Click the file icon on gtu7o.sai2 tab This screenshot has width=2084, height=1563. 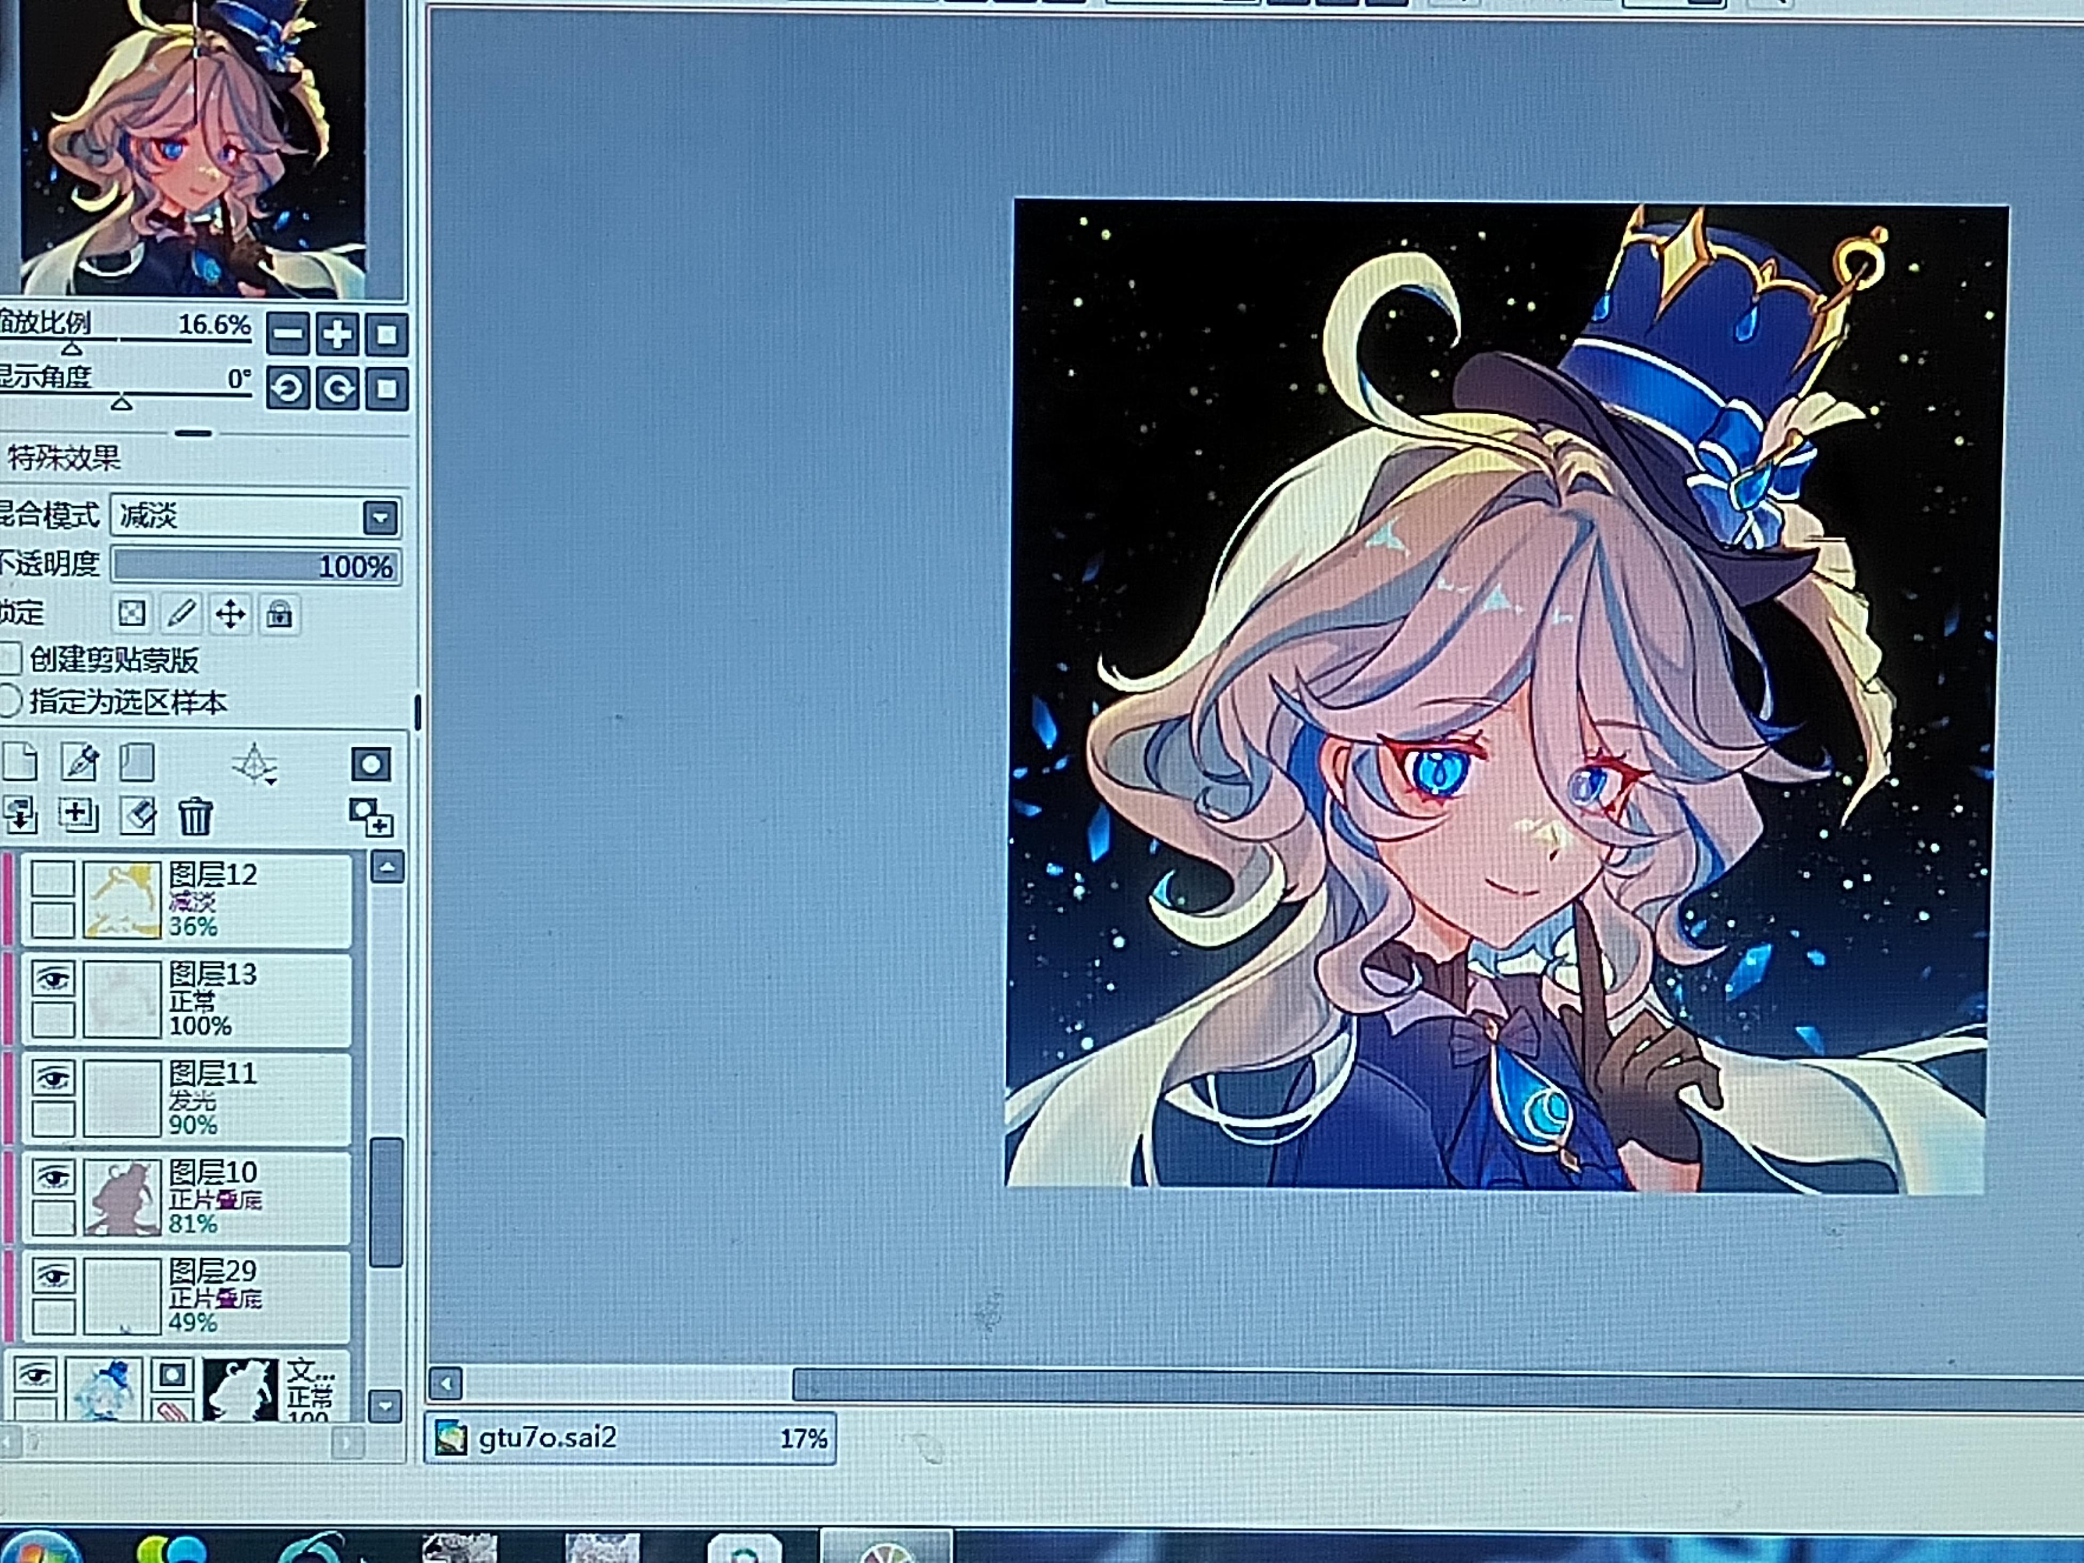pos(451,1438)
